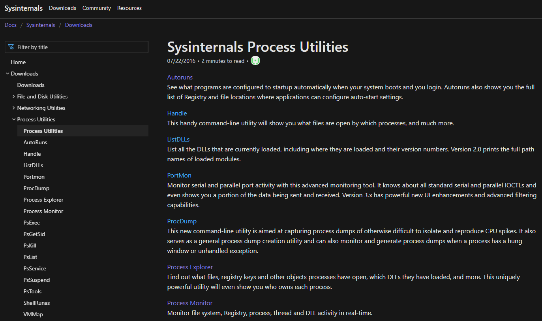Open the ProcDump article link
The height and width of the screenshot is (321, 542).
(182, 221)
